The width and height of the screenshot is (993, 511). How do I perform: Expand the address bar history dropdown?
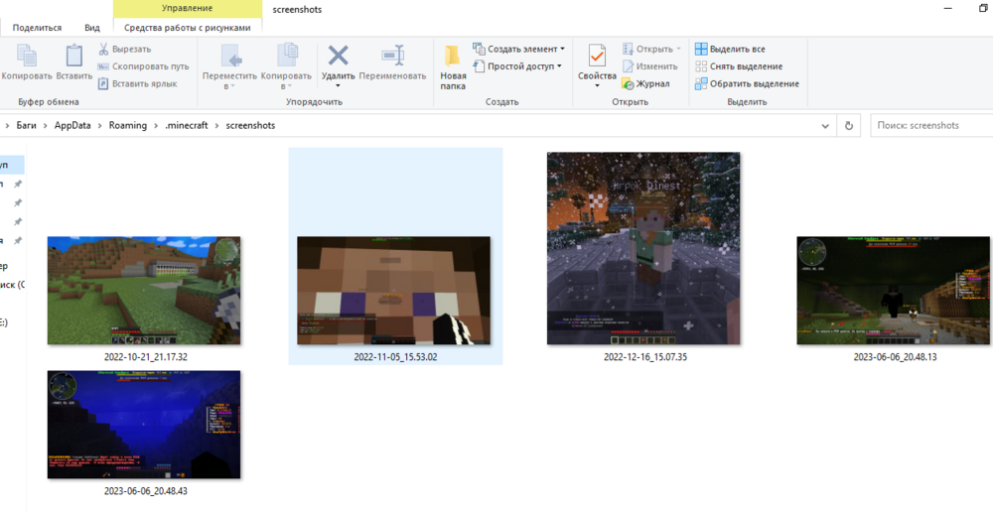[x=825, y=126]
